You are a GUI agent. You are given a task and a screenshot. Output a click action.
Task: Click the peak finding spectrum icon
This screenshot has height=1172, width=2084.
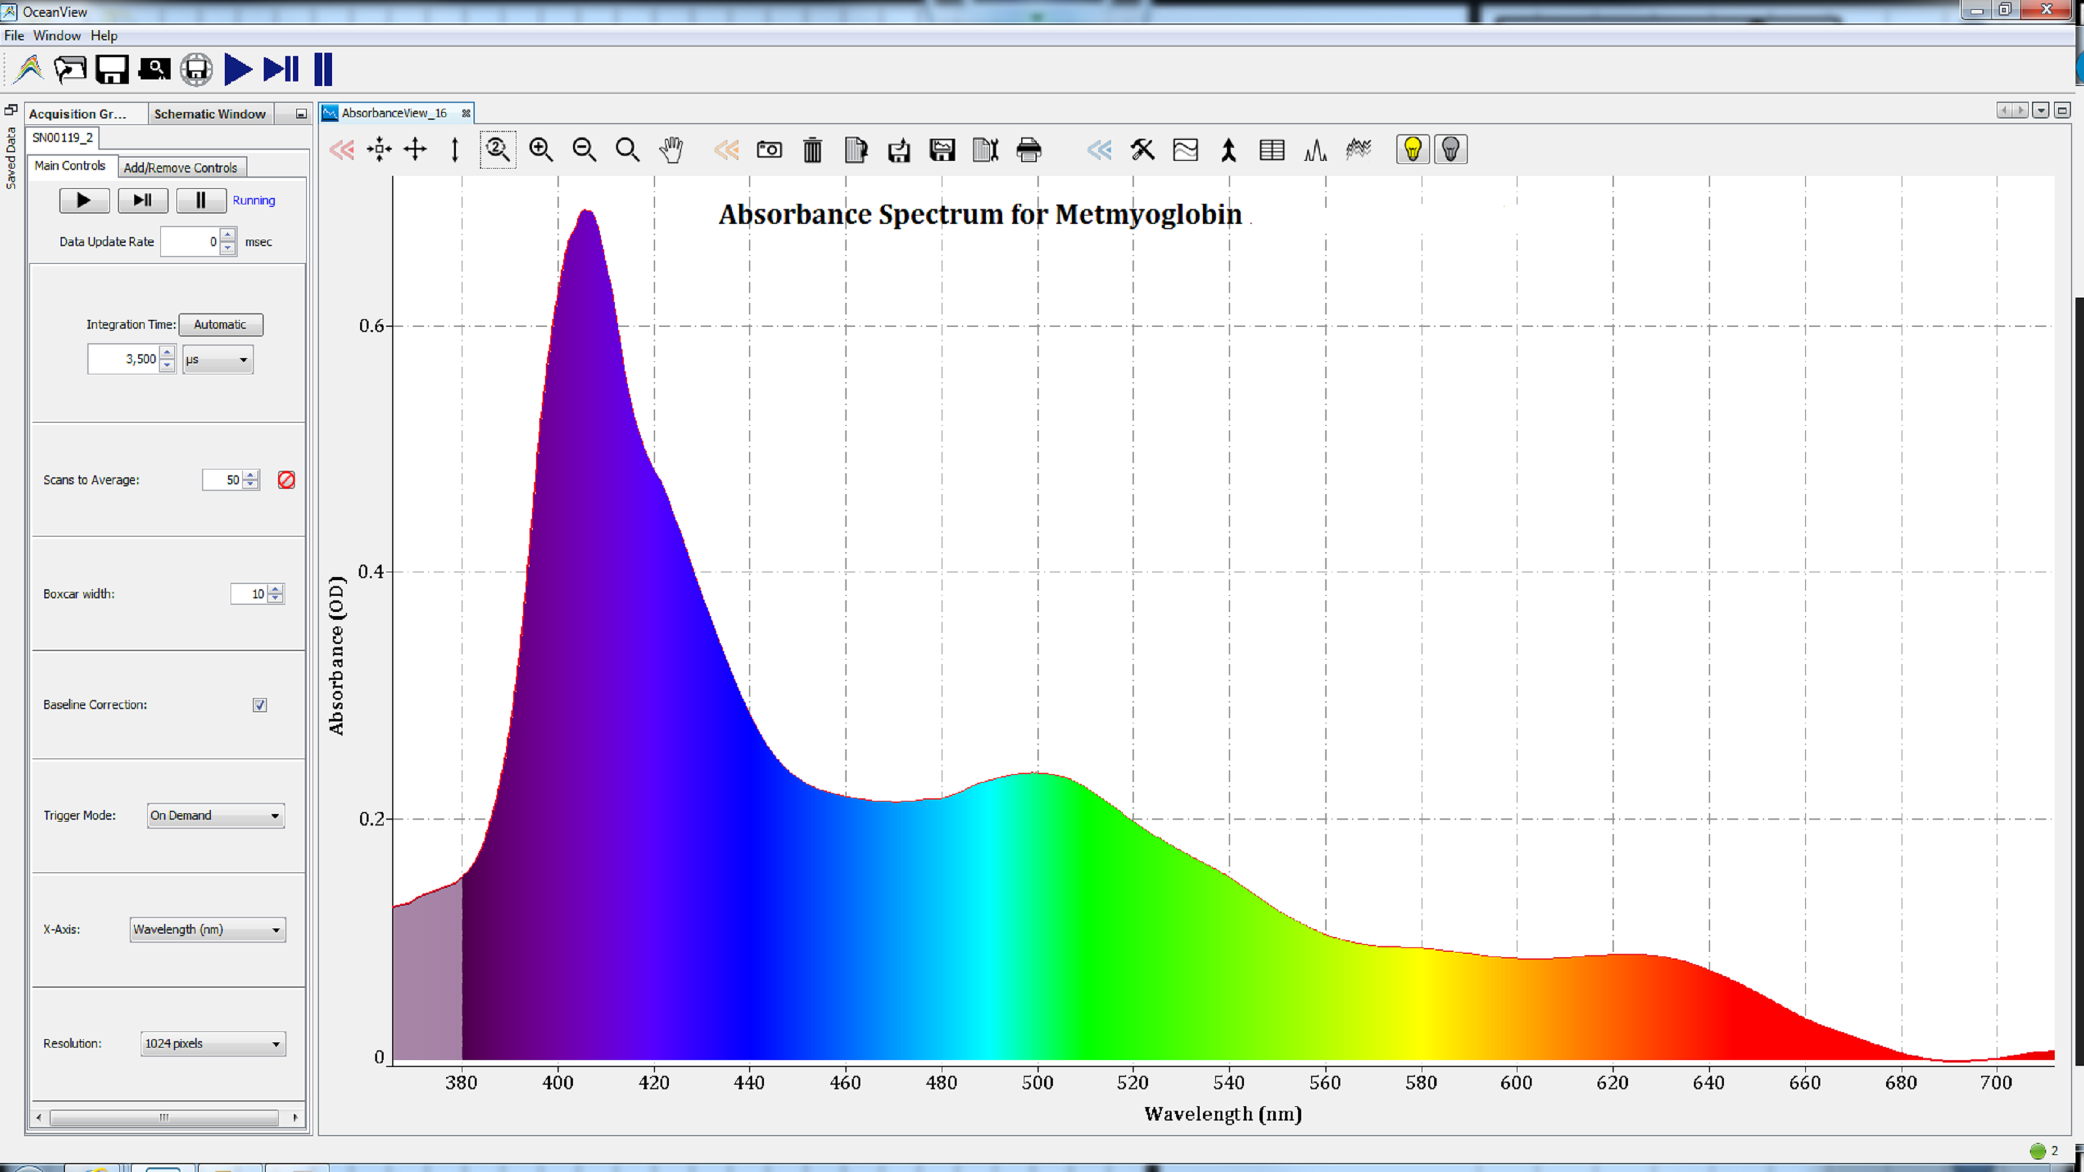tap(1316, 150)
